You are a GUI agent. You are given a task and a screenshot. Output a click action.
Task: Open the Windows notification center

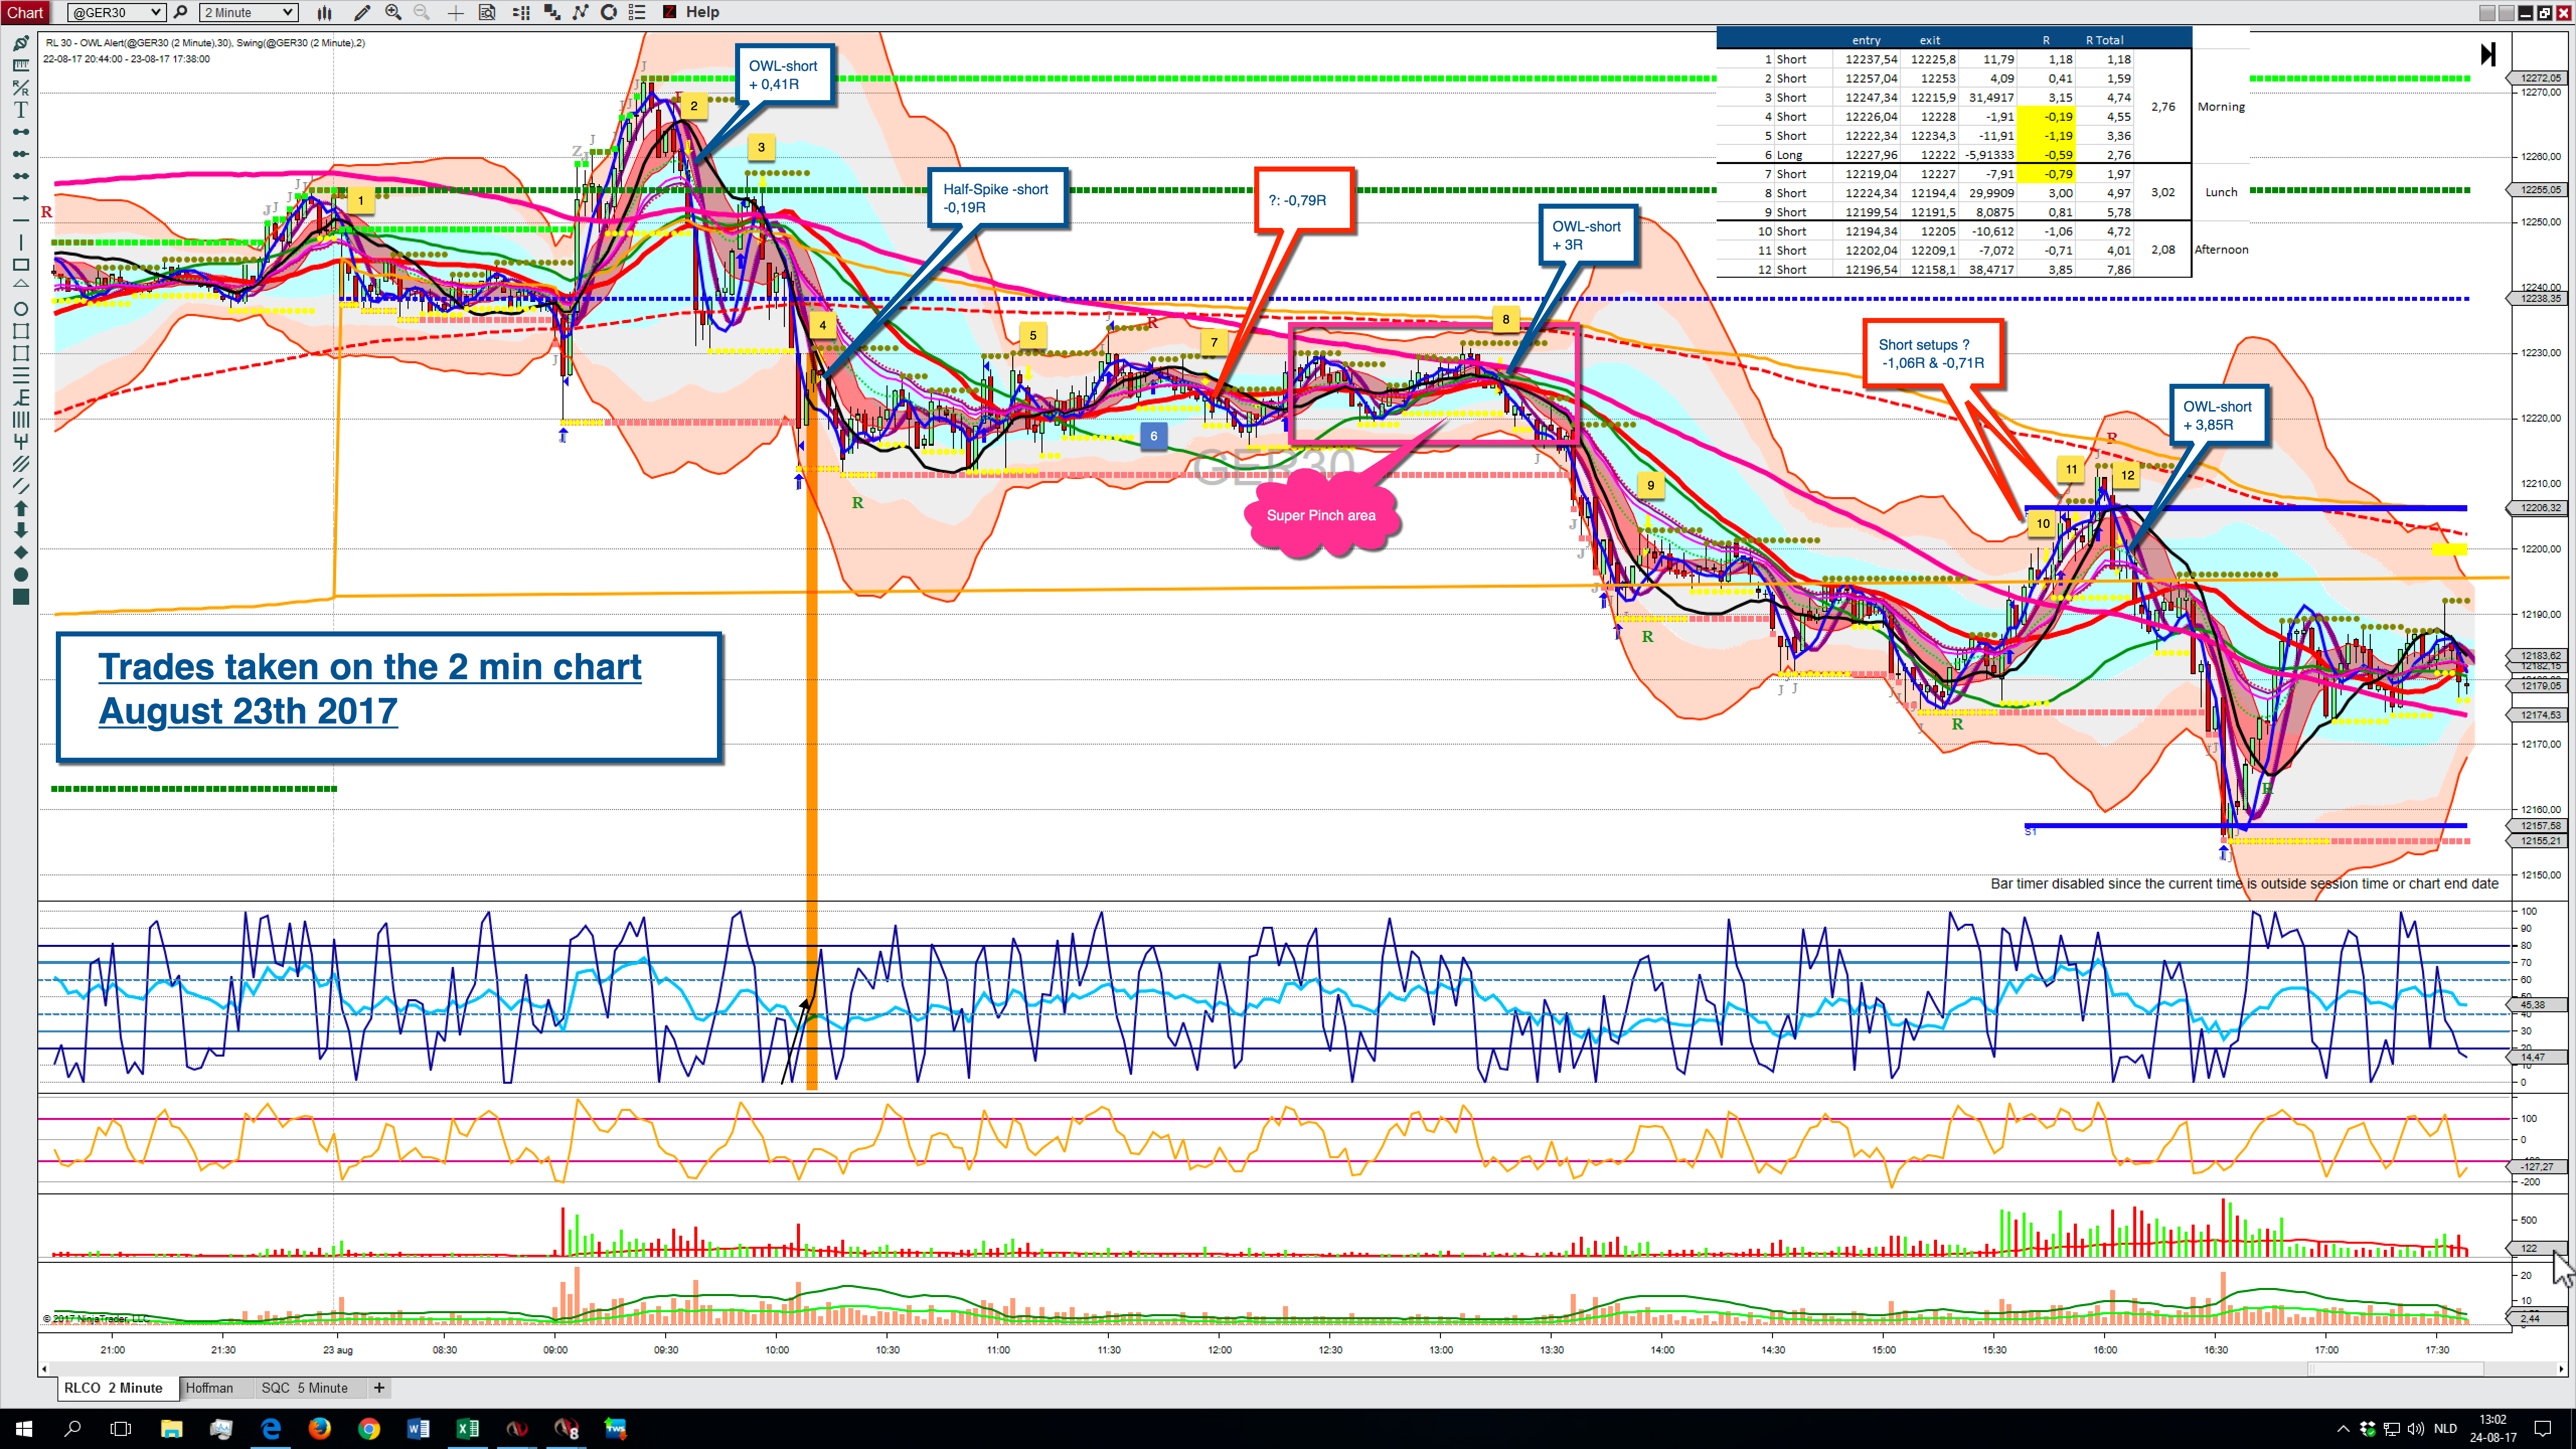[x=2543, y=1429]
